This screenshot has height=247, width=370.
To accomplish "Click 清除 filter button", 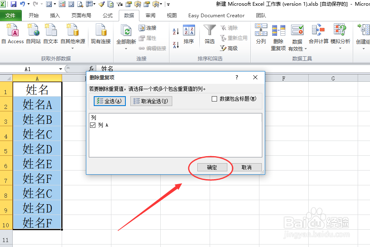I will [229, 28].
